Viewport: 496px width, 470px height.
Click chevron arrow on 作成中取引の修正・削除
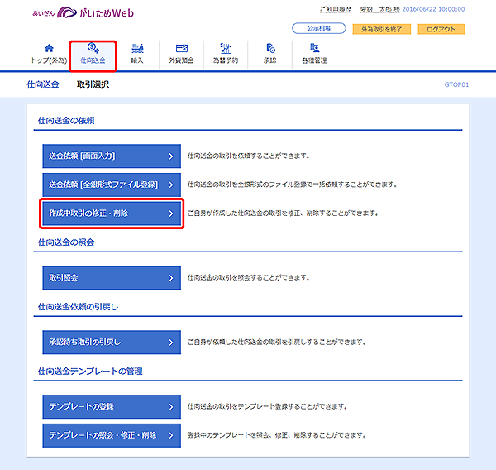[x=171, y=213]
